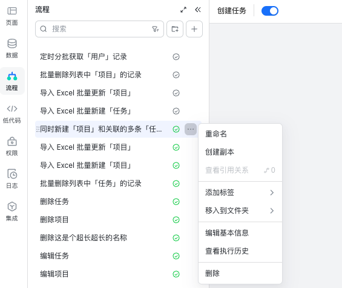Toggle the 创建任务 enable switch
Screen dimensions: 342x288
point(270,11)
